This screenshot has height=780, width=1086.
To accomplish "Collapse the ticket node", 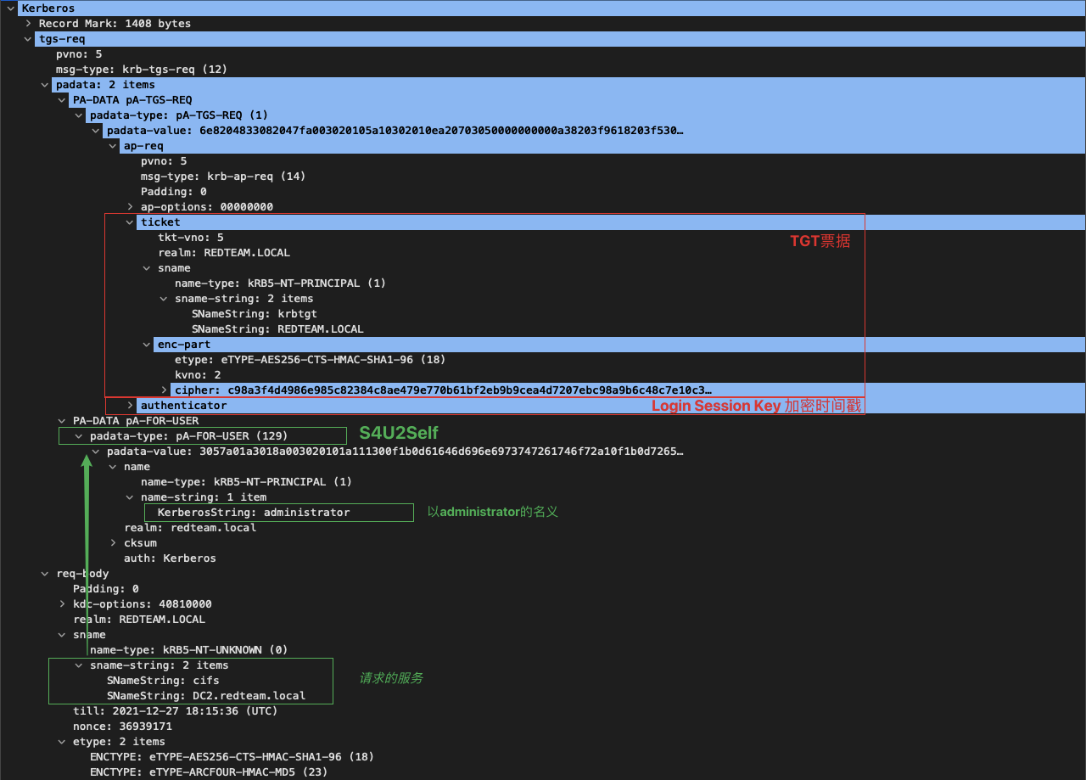I will (x=130, y=222).
